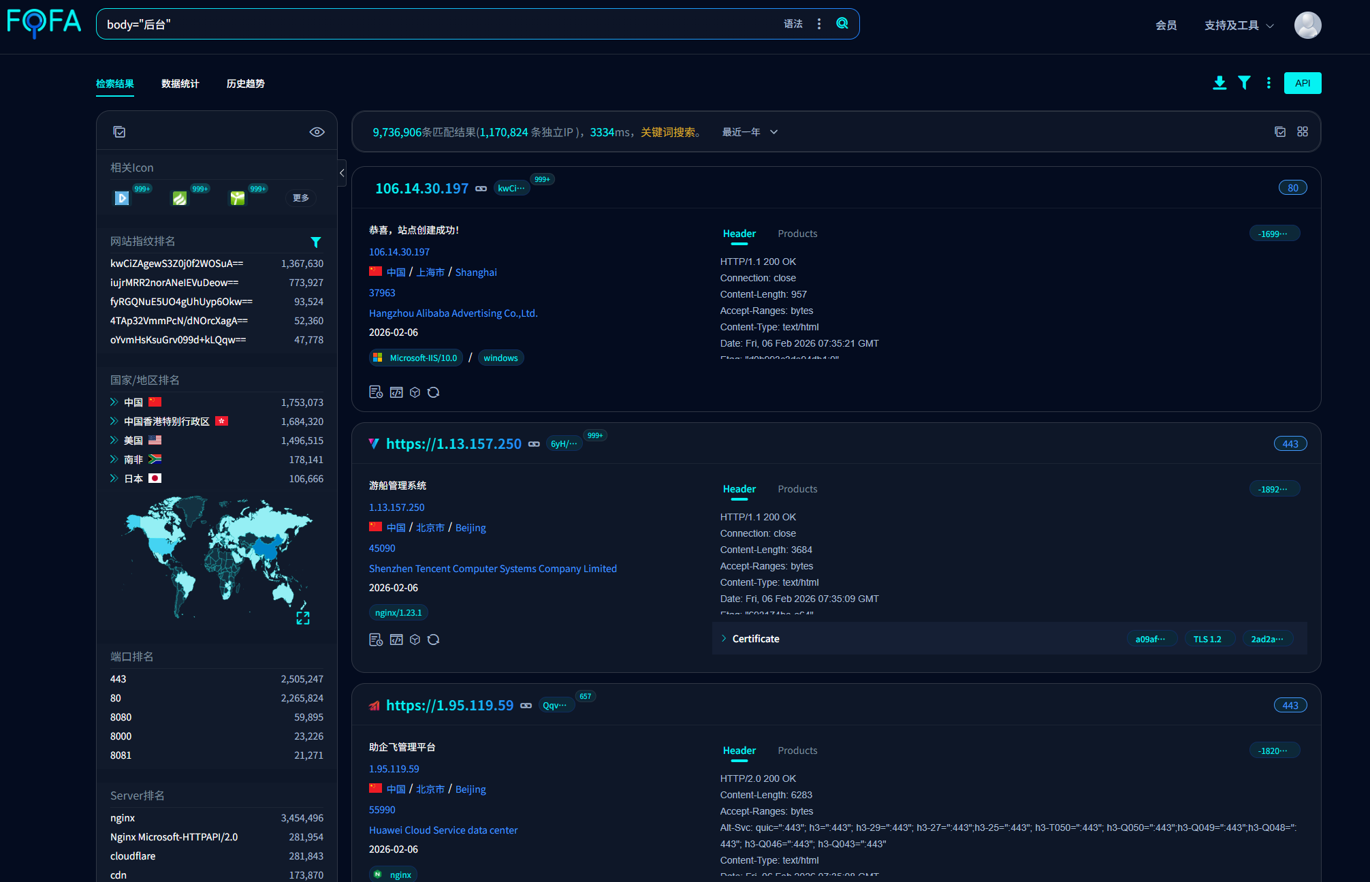The image size is (1370, 882).
Task: Open Products tab in 游船管理系统 result
Action: pos(797,489)
